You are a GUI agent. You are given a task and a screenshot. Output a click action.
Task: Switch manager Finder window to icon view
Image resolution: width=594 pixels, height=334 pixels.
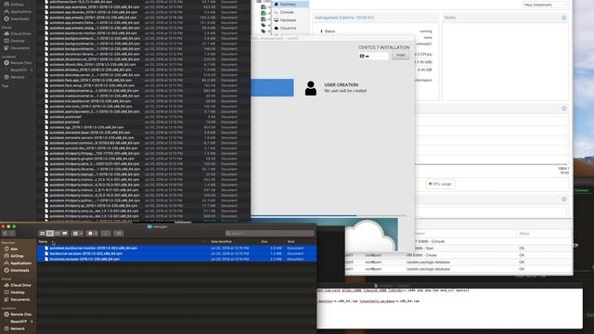(43, 234)
